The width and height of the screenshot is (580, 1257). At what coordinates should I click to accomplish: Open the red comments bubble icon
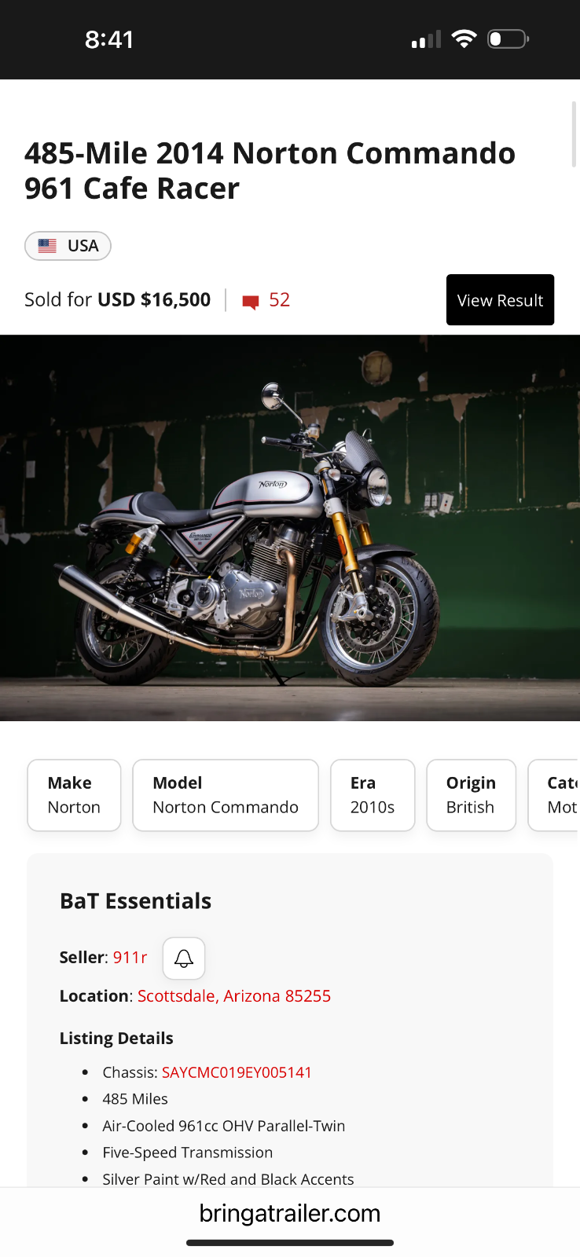(251, 302)
